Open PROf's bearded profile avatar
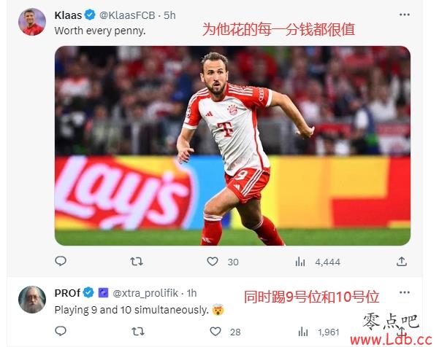Image resolution: width=439 pixels, height=347 pixels. click(x=32, y=300)
